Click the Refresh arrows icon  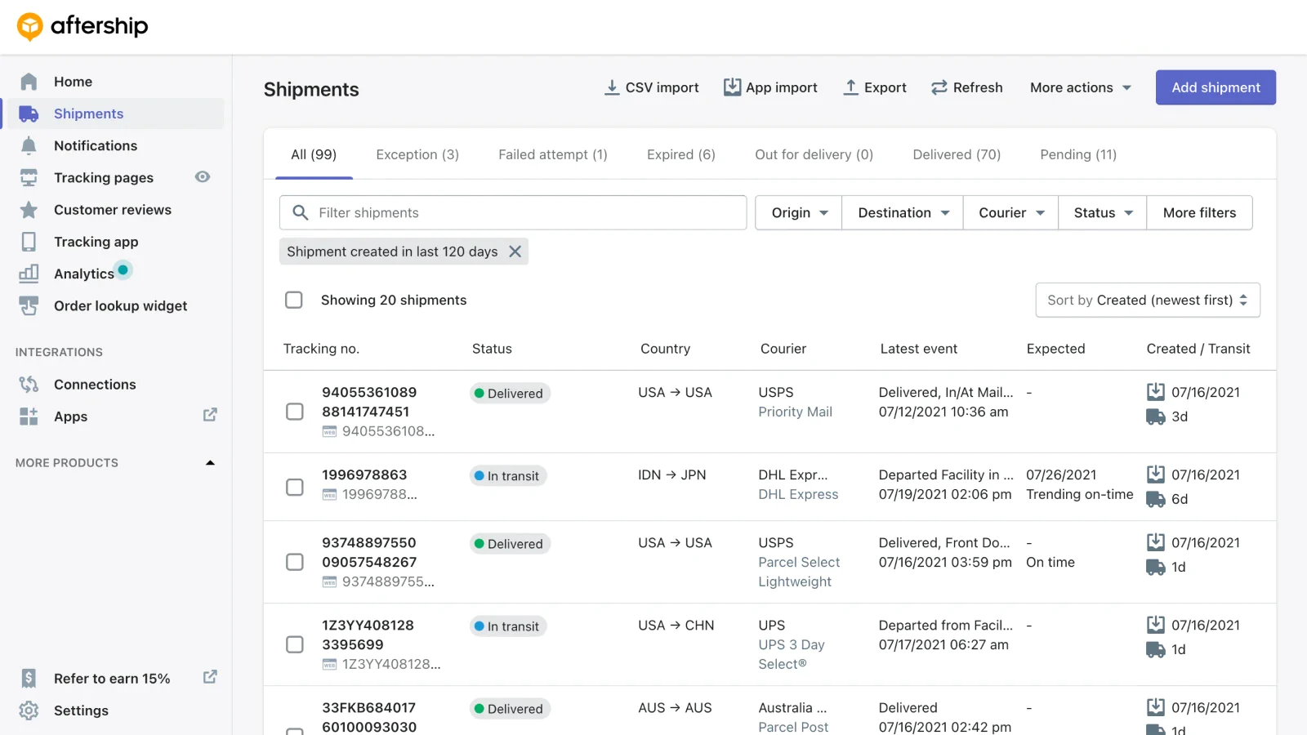click(939, 87)
